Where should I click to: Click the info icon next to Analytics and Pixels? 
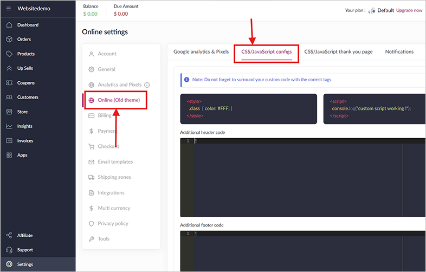(x=147, y=85)
